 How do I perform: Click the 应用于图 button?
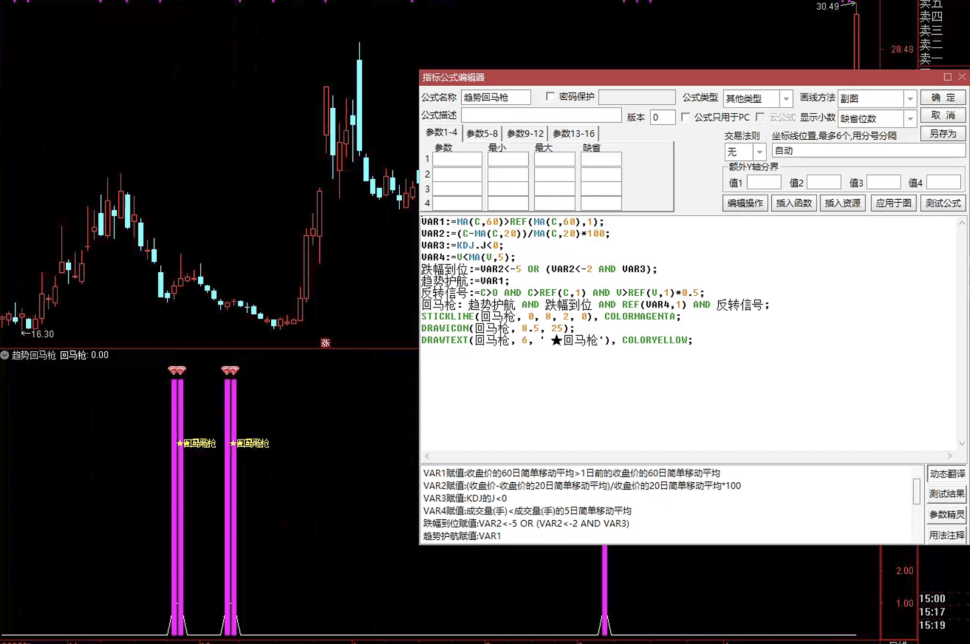click(x=893, y=203)
